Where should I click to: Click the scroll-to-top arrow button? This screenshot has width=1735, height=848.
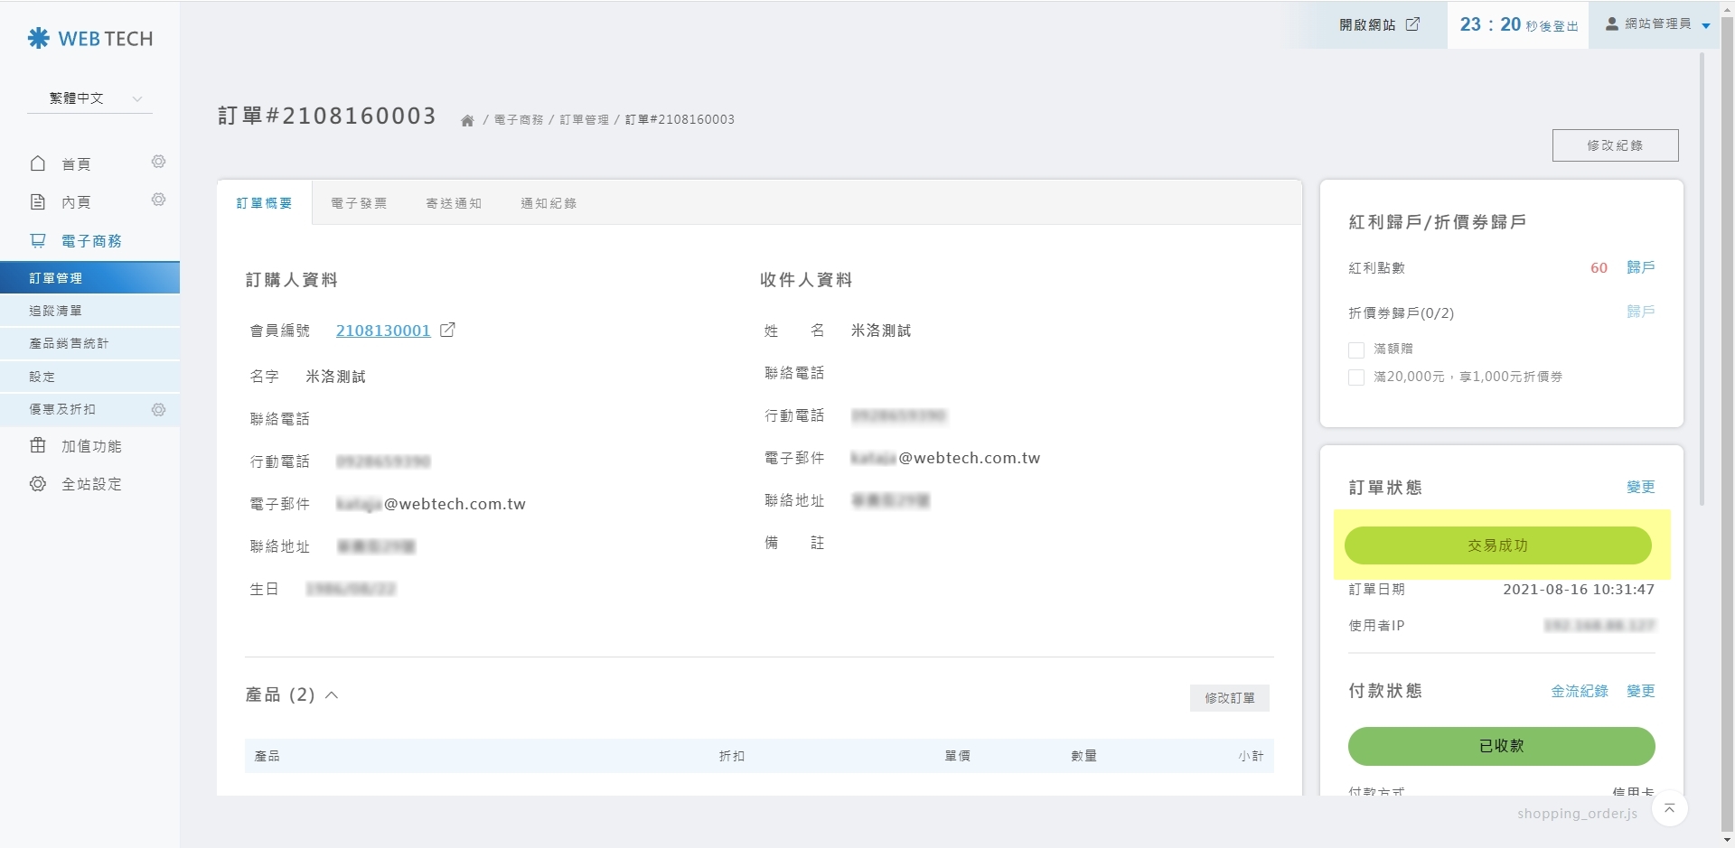(1669, 808)
